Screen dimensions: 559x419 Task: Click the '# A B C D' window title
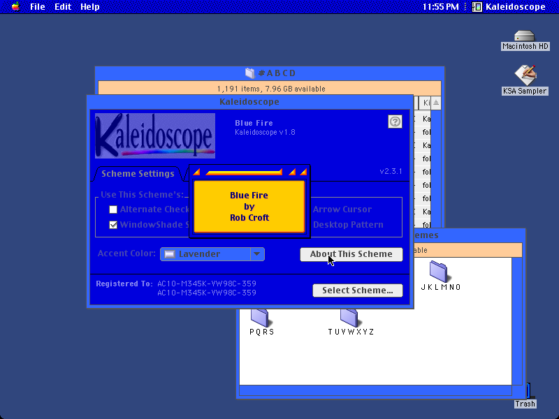277,73
